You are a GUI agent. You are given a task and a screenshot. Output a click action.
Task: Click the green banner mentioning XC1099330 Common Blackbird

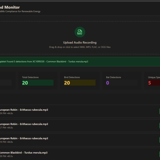coord(80,62)
